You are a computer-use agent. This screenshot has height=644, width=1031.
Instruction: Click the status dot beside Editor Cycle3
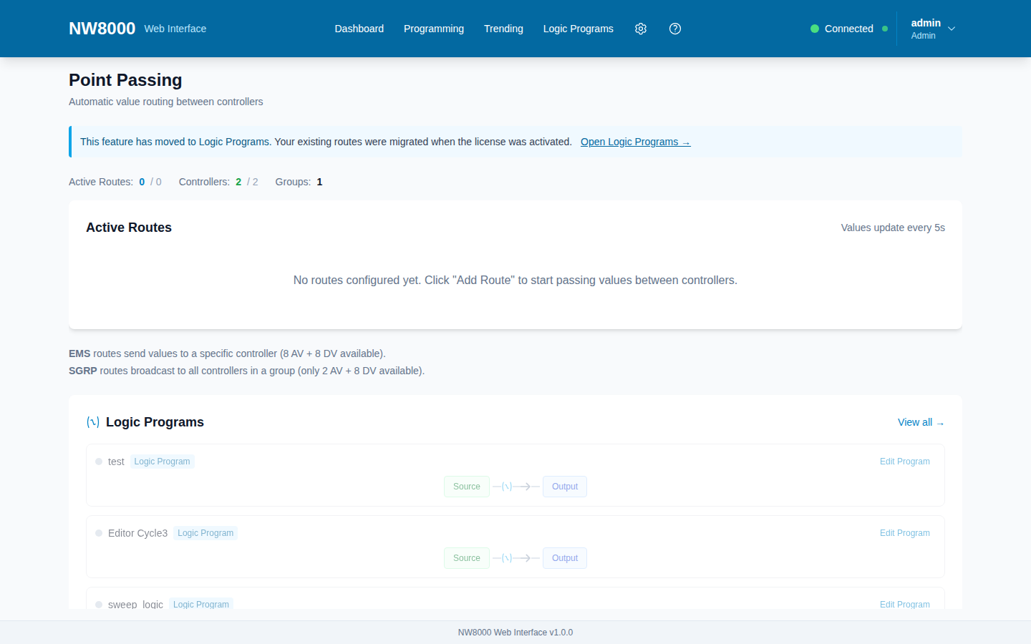point(99,533)
